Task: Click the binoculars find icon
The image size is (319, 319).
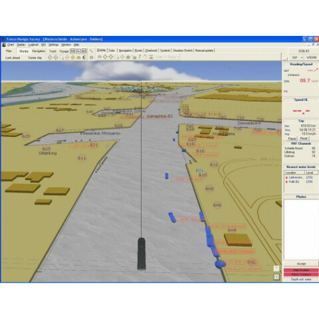Action: click(x=100, y=57)
